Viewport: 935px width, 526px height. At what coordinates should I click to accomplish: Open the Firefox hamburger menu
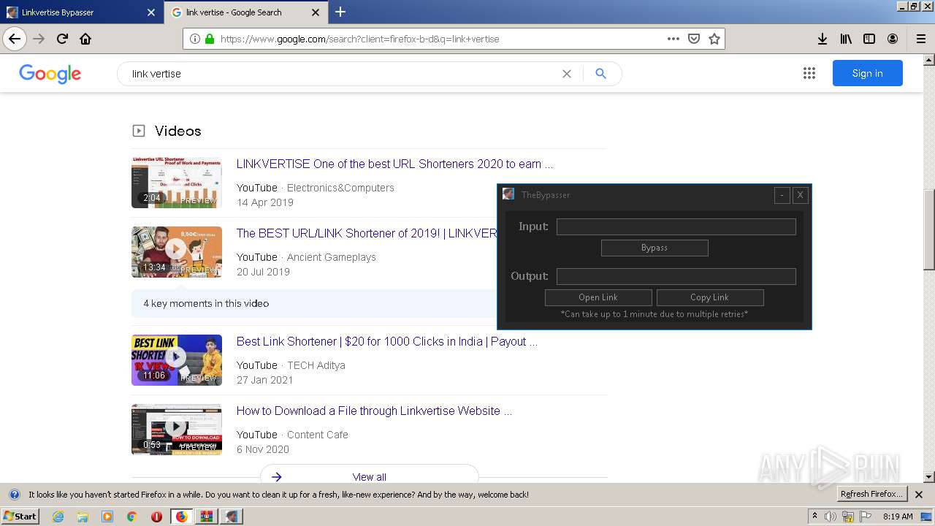point(920,39)
